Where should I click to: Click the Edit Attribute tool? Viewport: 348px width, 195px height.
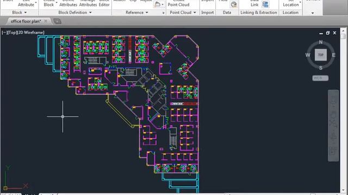26,3
